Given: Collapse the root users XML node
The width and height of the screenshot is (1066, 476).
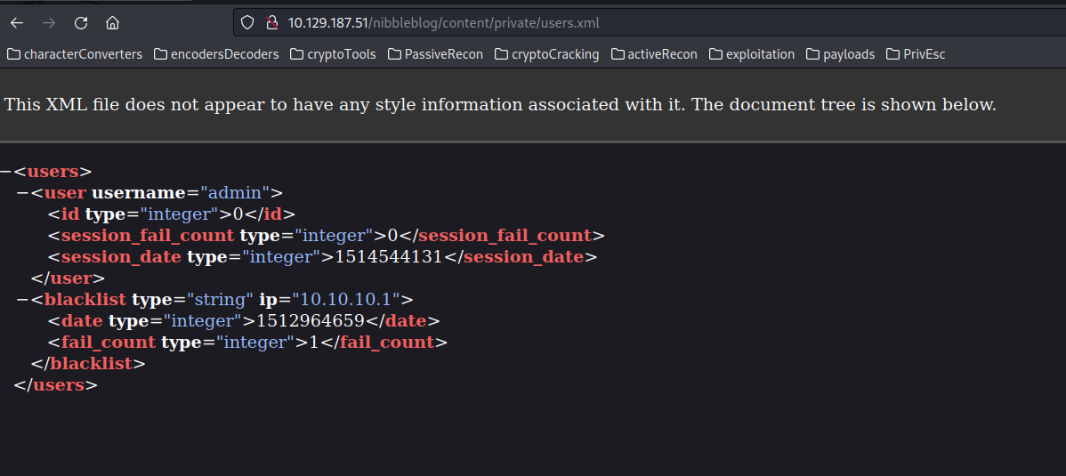Looking at the screenshot, I should pos(5,172).
